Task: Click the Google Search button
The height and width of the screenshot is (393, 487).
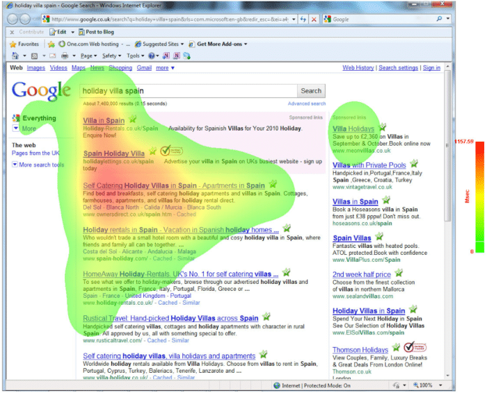Action: (x=311, y=91)
